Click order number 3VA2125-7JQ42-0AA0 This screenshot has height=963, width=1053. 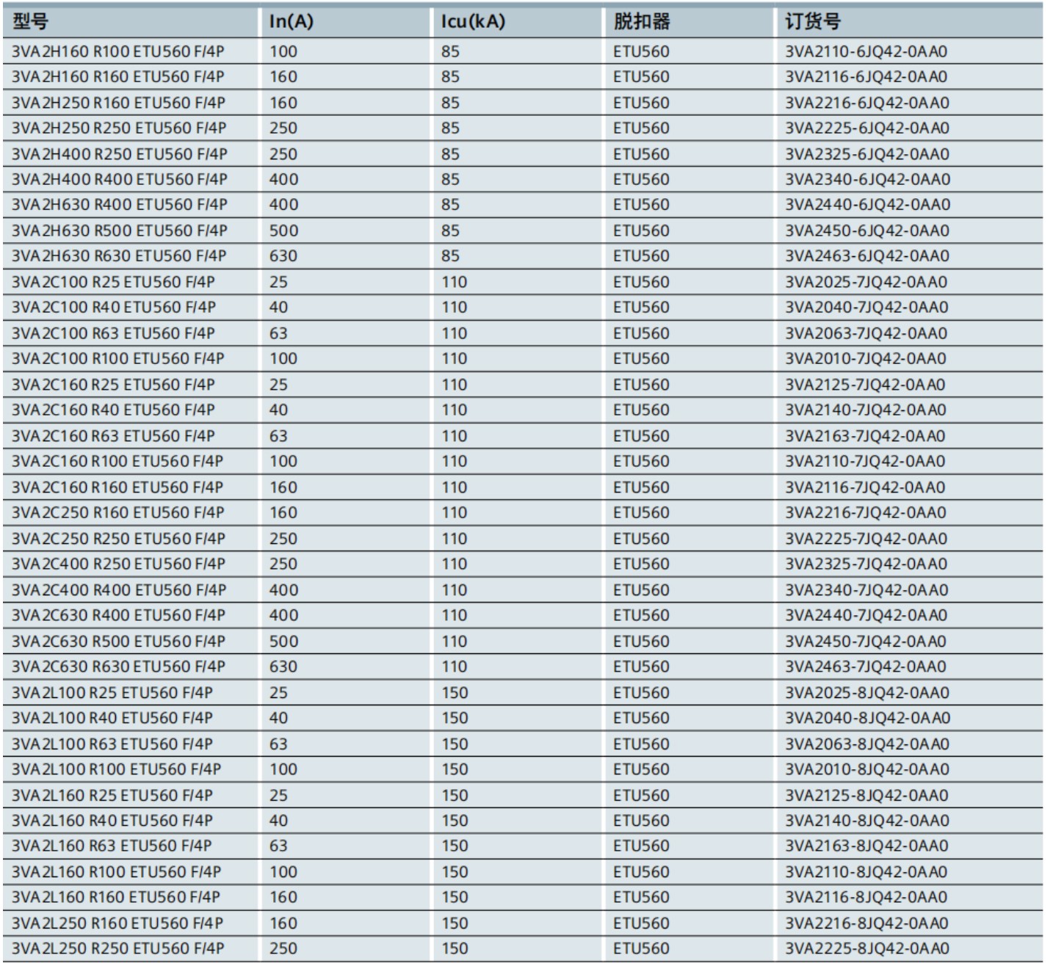(865, 385)
